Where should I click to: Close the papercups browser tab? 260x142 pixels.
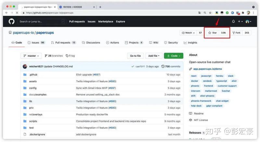[55, 7]
